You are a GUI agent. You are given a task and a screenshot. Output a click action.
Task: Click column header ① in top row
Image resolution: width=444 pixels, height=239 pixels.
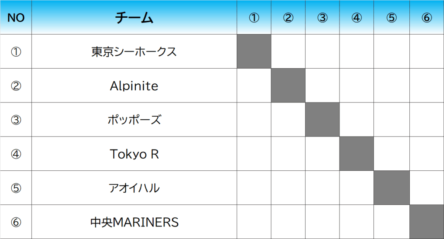[x=254, y=18]
